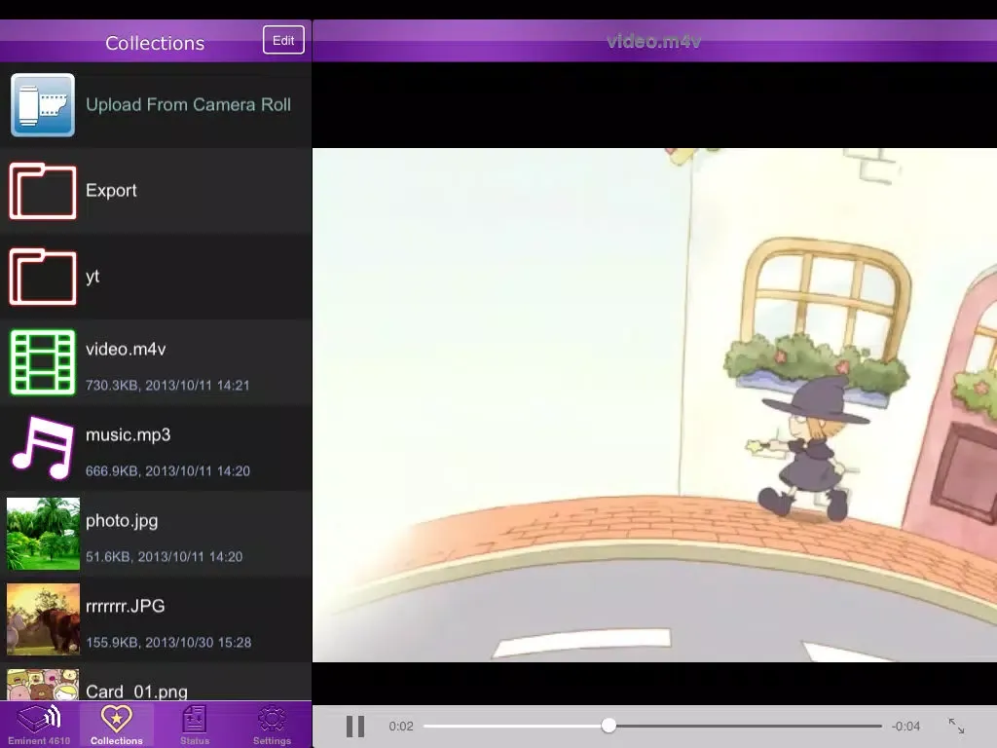Click the 51.6KB details of photo.jpg

(164, 557)
